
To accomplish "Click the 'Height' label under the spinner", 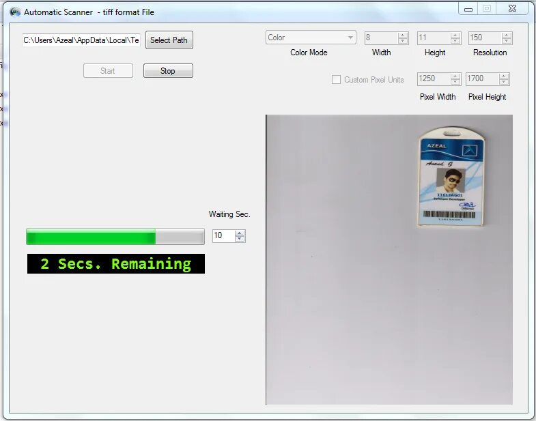I will (435, 53).
